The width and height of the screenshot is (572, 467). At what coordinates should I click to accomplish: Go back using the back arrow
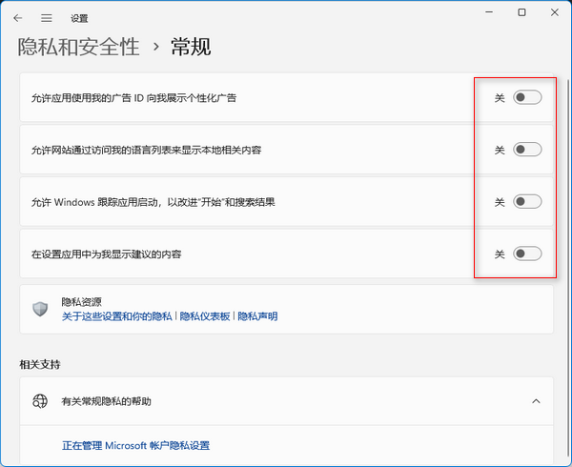tap(18, 16)
